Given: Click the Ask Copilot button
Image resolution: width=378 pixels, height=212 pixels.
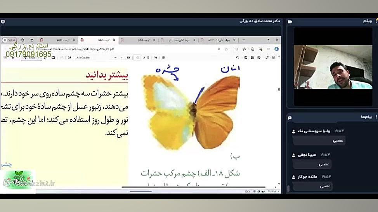Looking at the screenshot, I should tap(83, 58).
